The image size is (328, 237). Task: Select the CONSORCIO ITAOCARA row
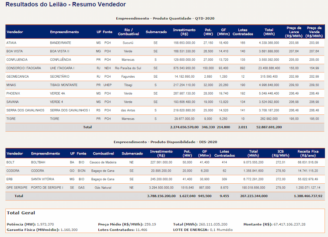click(x=165, y=68)
